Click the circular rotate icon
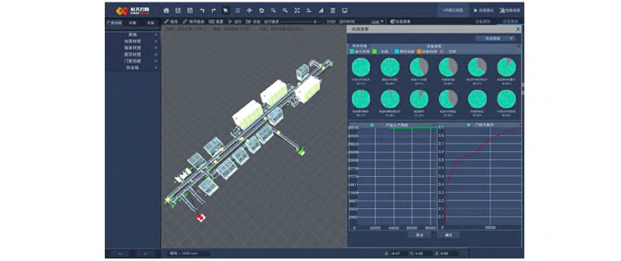This screenshot has width=621, height=261. (261, 10)
